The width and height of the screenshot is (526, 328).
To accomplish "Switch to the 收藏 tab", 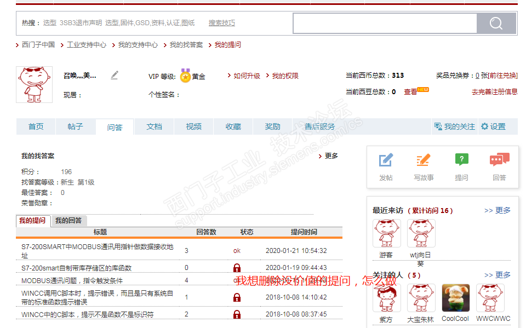I will 233,126.
